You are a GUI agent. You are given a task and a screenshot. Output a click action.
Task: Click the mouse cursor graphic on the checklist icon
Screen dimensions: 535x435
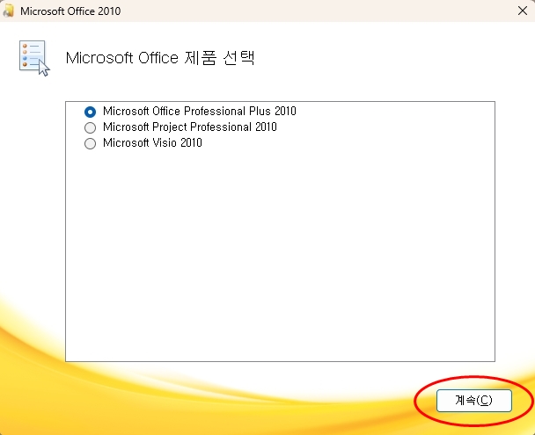point(44,68)
